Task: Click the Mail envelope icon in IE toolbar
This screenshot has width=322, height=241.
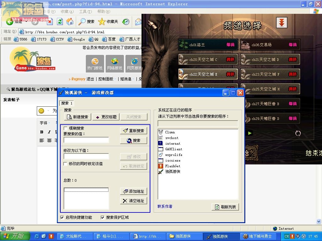Action: click(138, 22)
